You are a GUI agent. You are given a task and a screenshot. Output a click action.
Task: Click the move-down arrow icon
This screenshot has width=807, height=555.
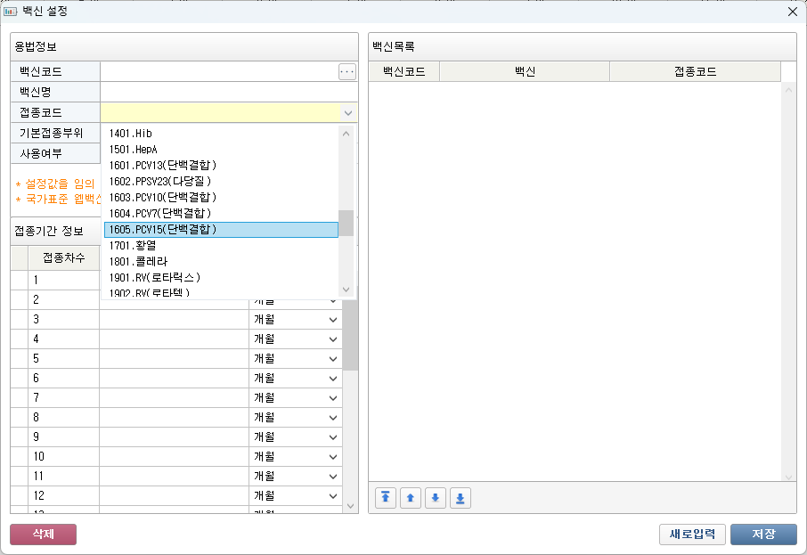pos(436,498)
